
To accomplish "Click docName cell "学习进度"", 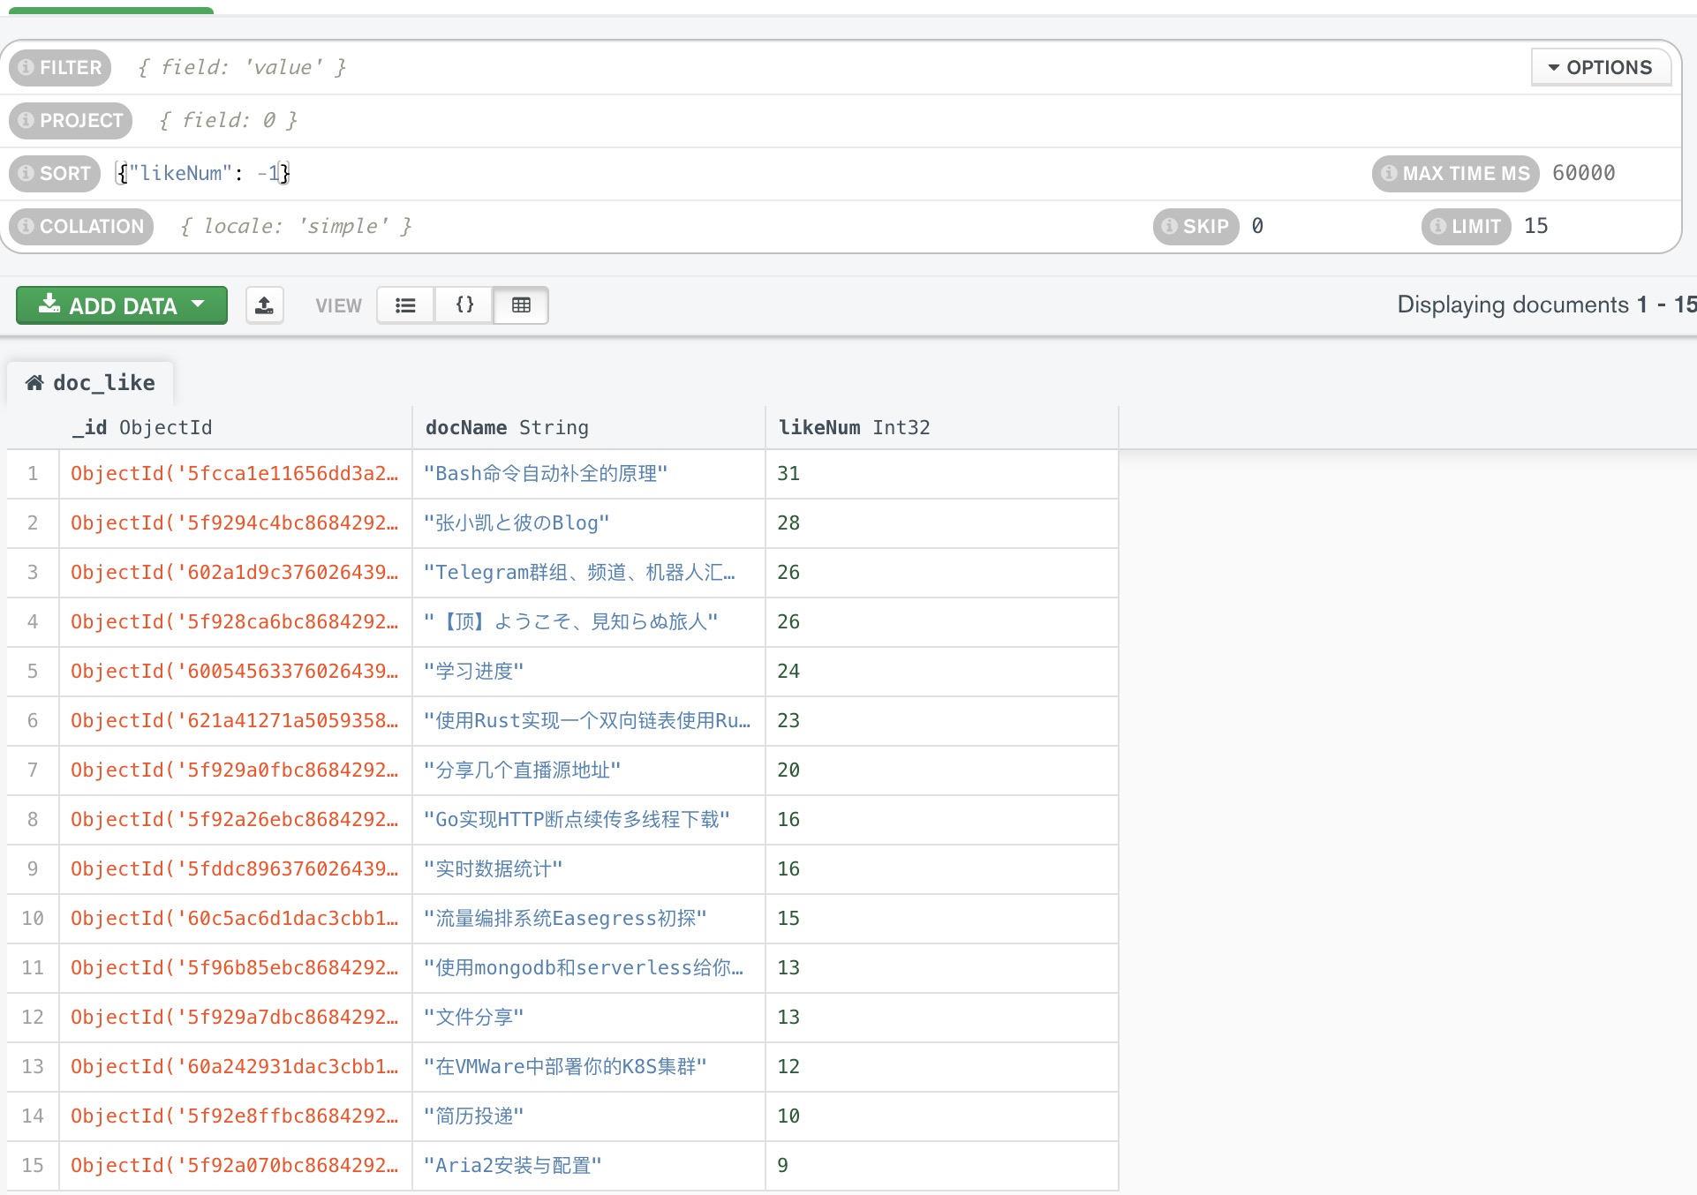I will coord(589,672).
